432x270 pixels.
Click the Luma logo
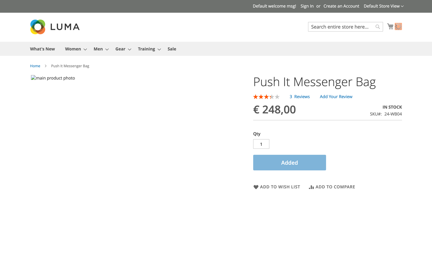(x=55, y=27)
